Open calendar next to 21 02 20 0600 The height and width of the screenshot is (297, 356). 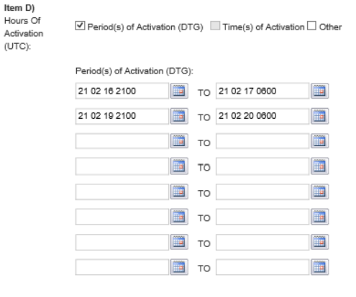tap(319, 116)
